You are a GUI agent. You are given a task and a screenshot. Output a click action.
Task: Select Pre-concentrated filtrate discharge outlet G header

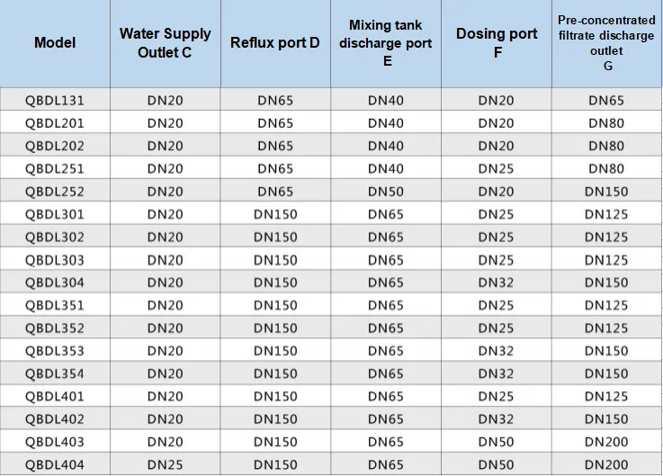[606, 42]
